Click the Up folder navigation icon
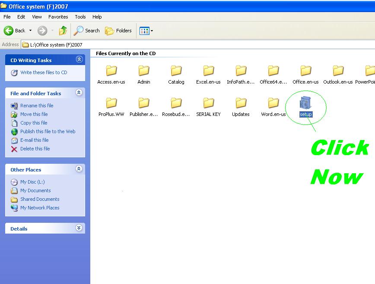The height and width of the screenshot is (284, 375). (63, 31)
